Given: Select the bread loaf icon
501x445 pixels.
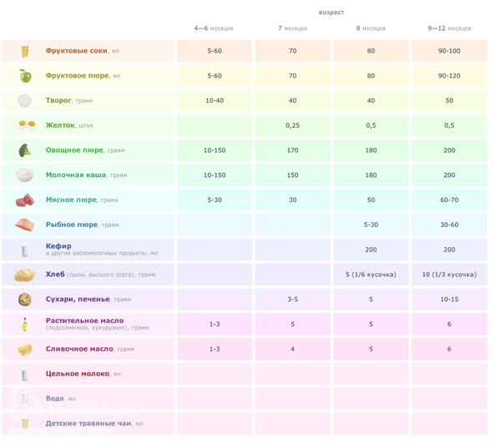Looking at the screenshot, I should coord(24,275).
